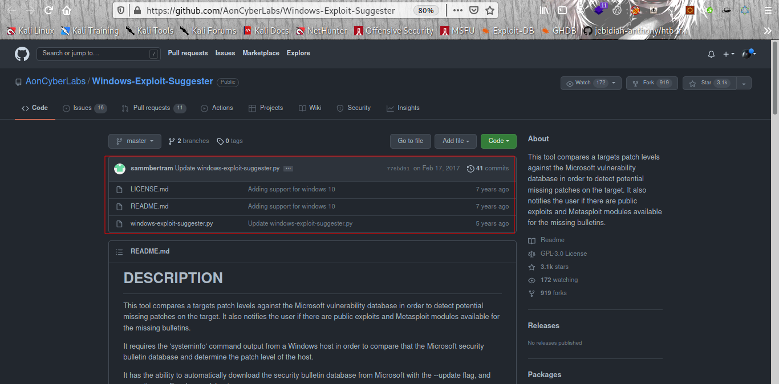Bookmark this page with the star icon
Screen dimensions: 779x384
[x=490, y=10]
